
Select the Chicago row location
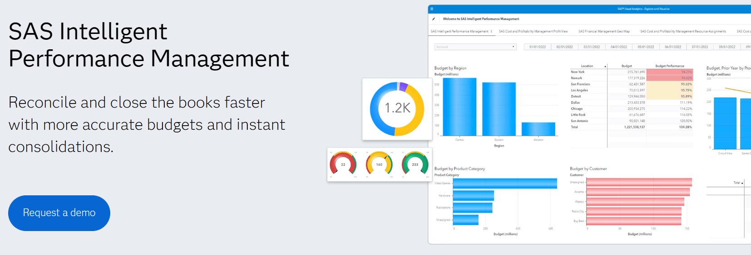point(576,109)
